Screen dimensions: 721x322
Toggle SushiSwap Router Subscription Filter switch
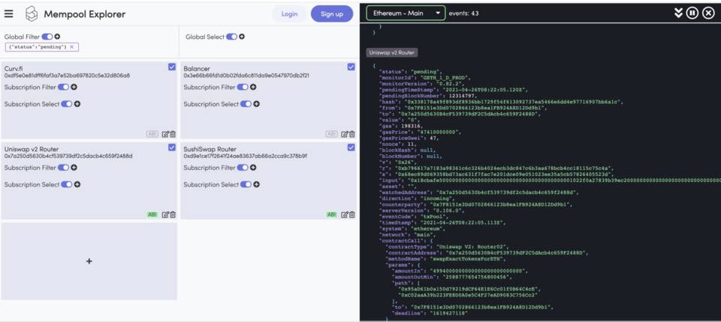(x=243, y=168)
